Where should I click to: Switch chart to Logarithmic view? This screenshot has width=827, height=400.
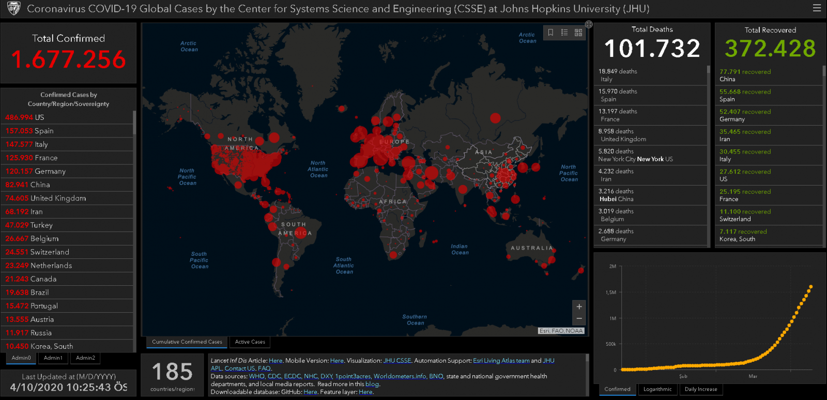[x=657, y=390]
